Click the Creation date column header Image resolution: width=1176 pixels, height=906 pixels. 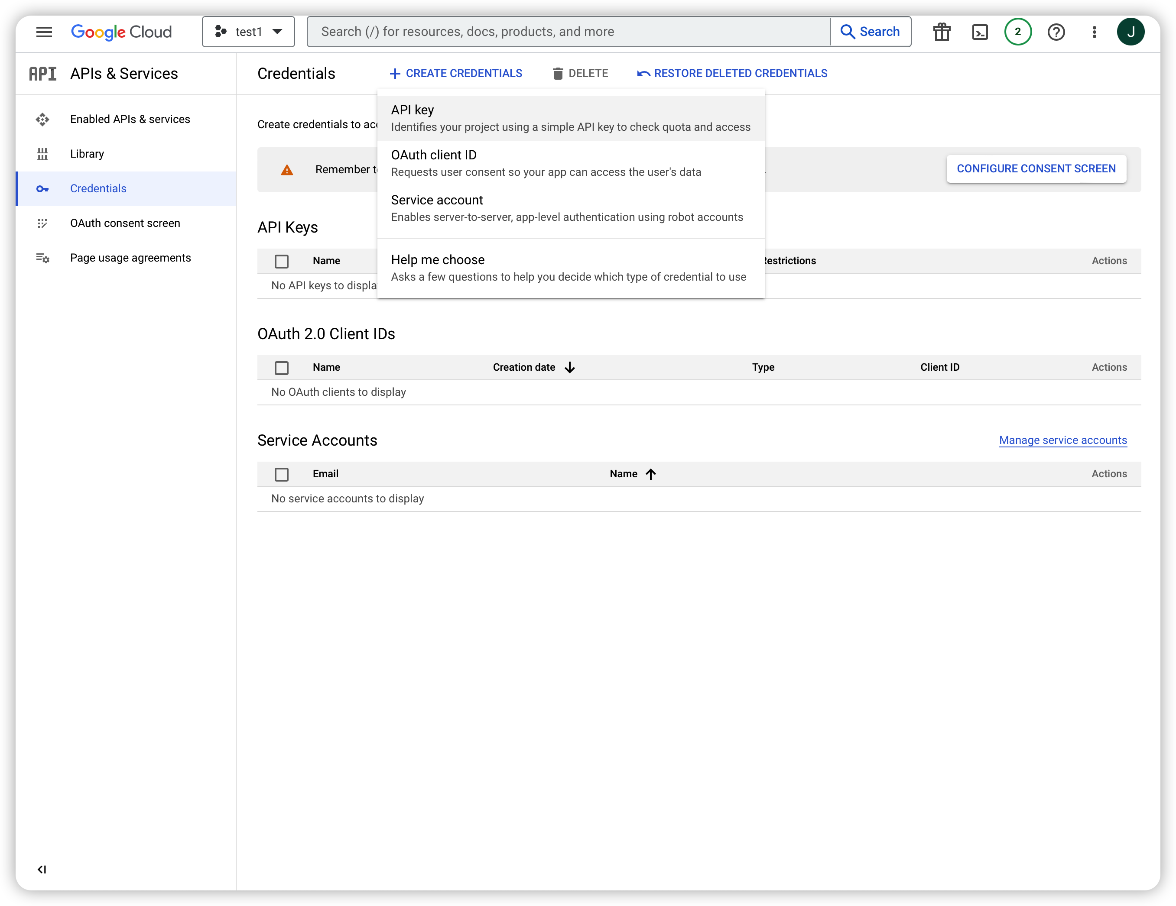coord(524,368)
